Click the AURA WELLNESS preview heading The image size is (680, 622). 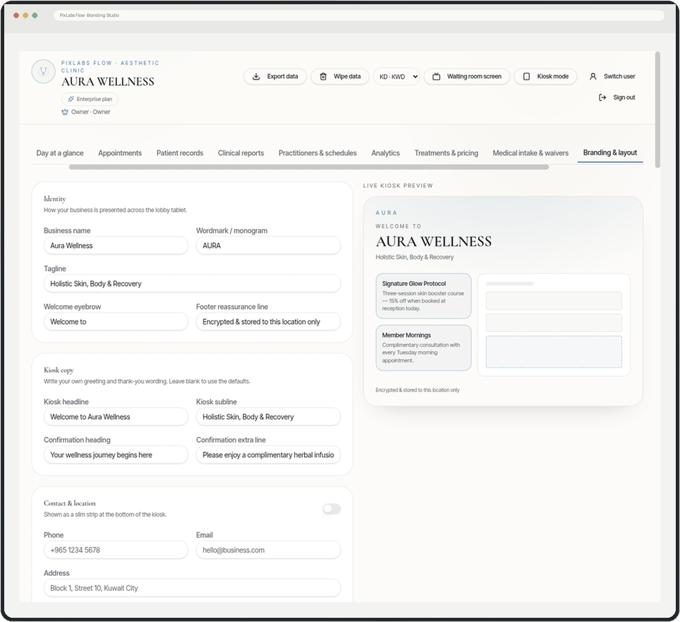click(433, 241)
